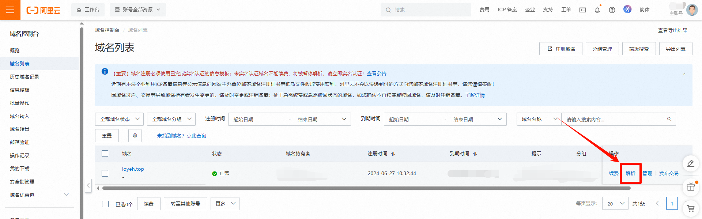The height and width of the screenshot is (219, 702).
Task: Sort by expiration time
Action: (x=475, y=154)
